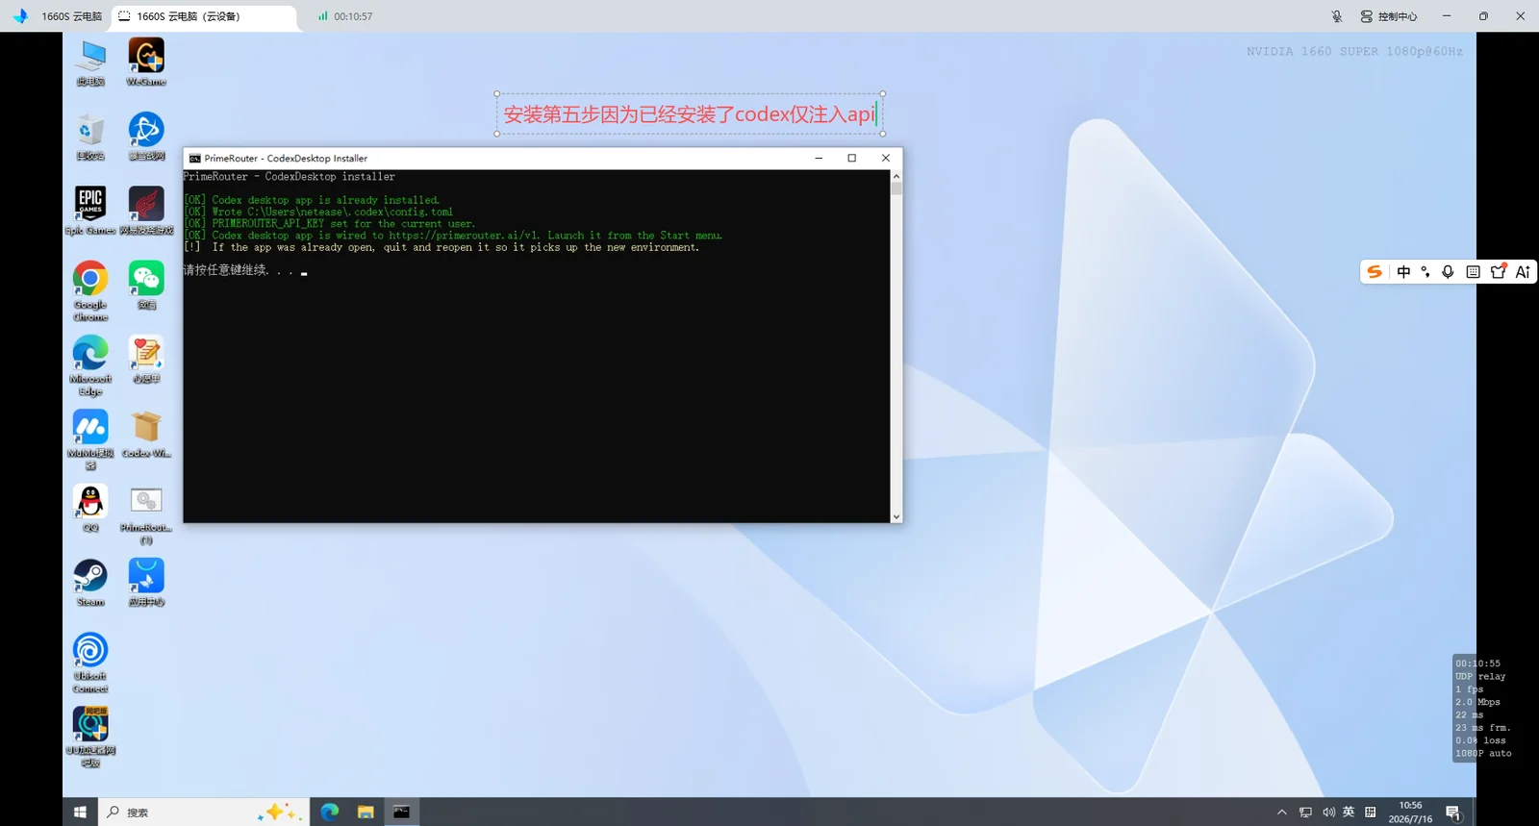Toggle Sogou punctuation mode button
1539x826 pixels.
[1425, 272]
